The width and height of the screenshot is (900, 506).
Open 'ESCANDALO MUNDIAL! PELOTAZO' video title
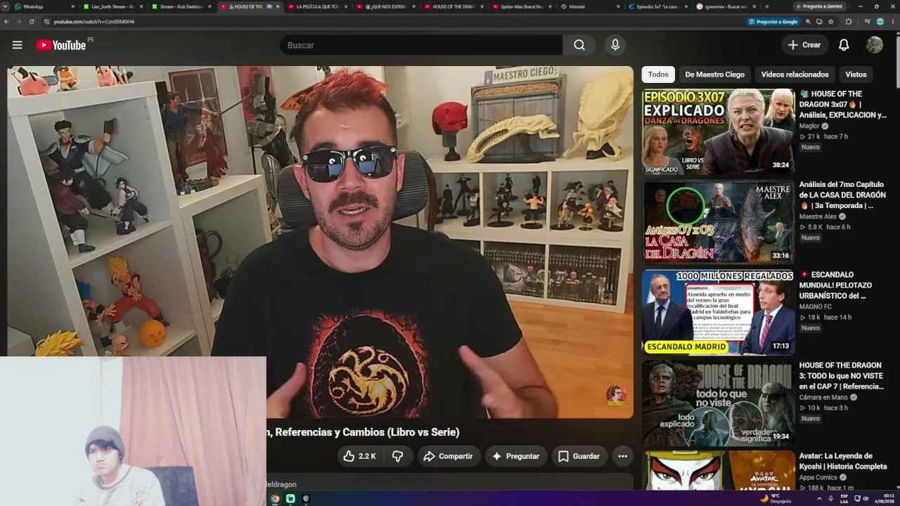pyautogui.click(x=835, y=285)
